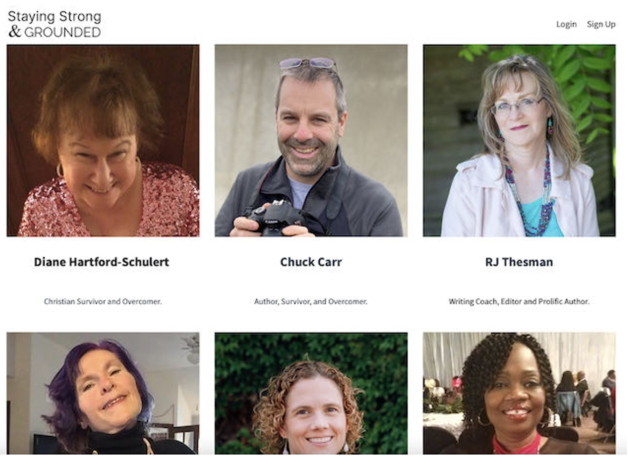628x463 pixels.
Task: Open the photo of woman with braided curls
Action: [x=519, y=393]
